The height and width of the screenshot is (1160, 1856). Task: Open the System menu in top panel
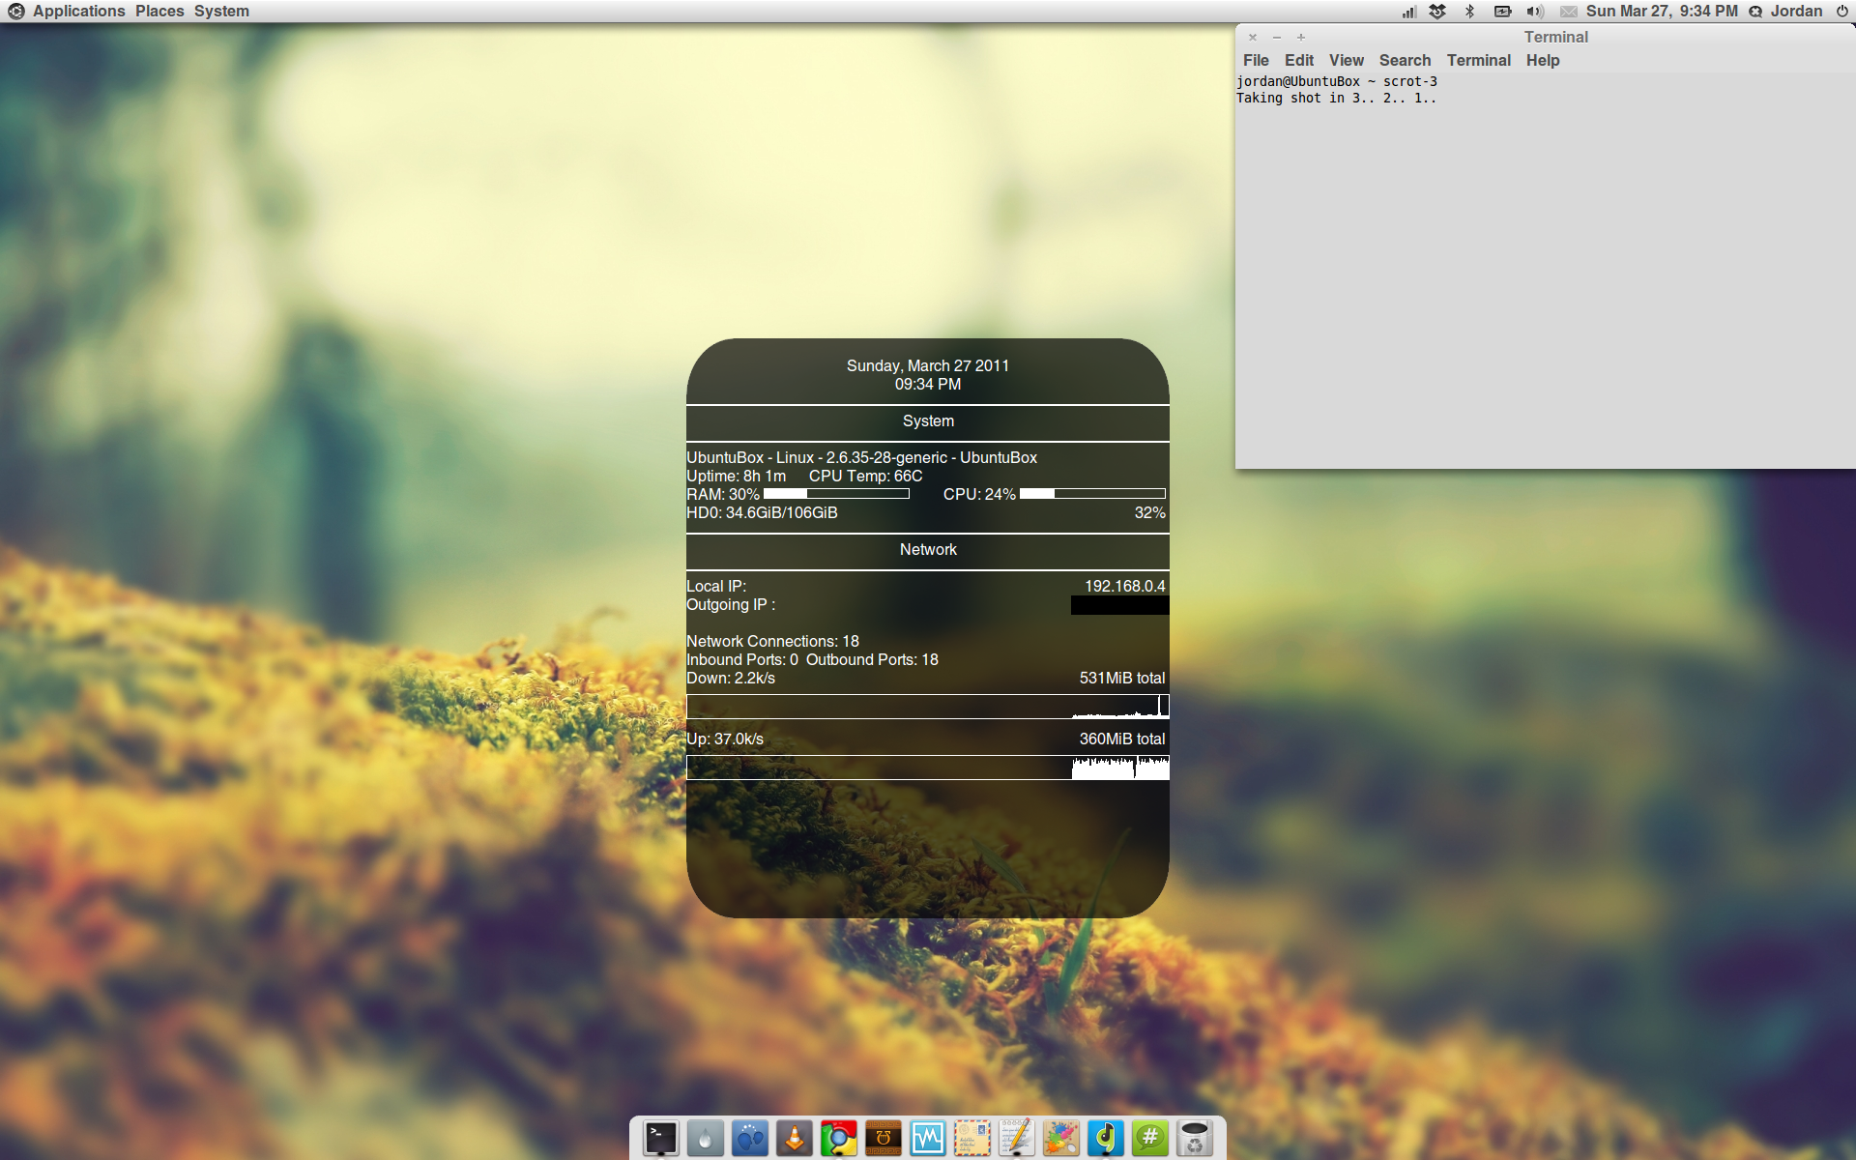[221, 12]
